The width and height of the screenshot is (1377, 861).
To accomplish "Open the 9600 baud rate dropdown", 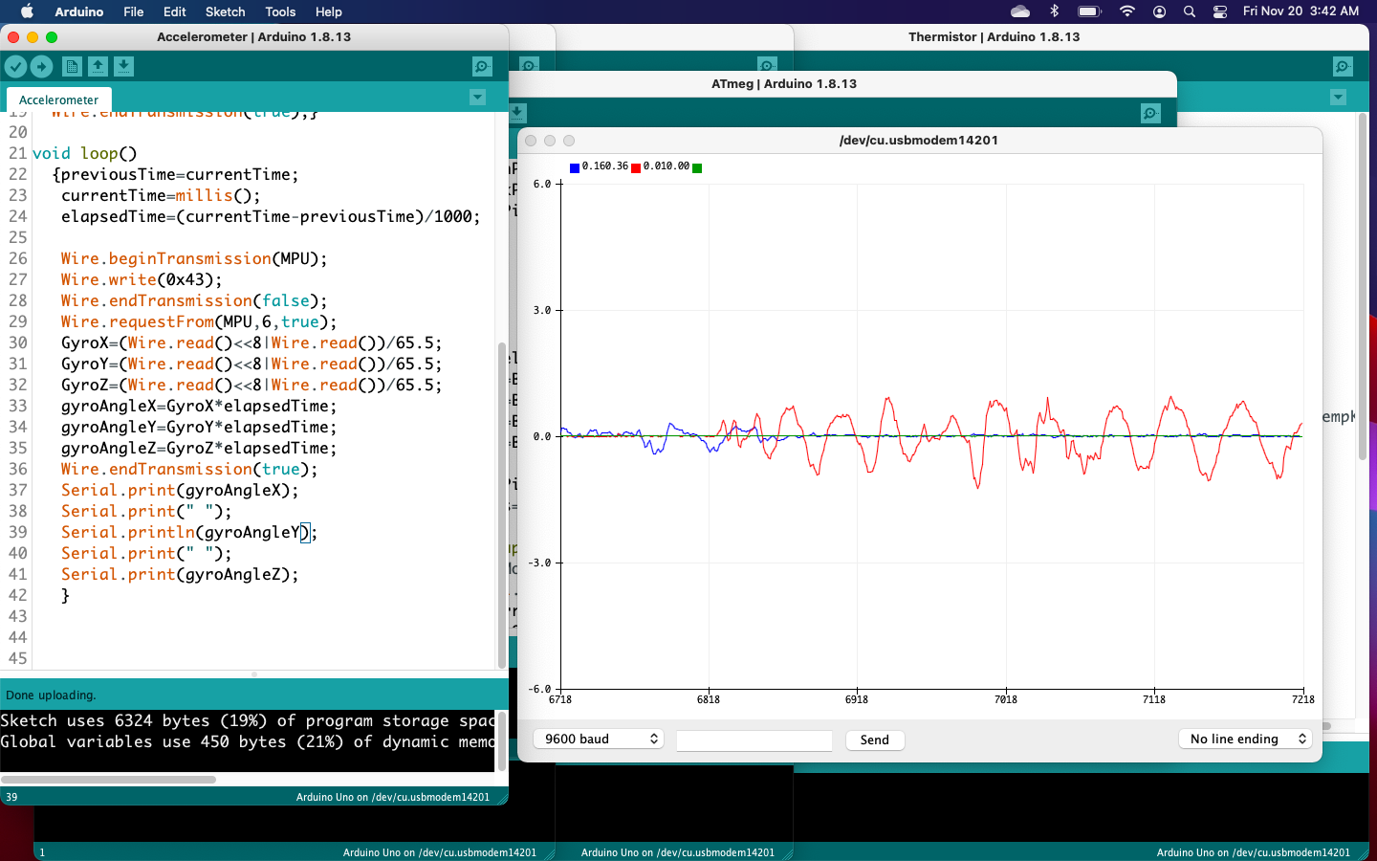I will [x=599, y=739].
